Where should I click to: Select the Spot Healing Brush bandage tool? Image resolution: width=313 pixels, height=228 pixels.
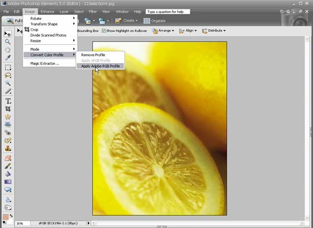[x=8, y=140]
